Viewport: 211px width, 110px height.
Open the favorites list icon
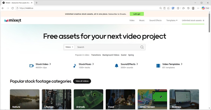(x=183, y=8)
